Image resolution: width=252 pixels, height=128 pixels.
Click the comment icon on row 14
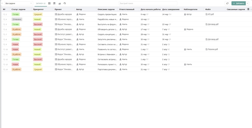[4, 69]
